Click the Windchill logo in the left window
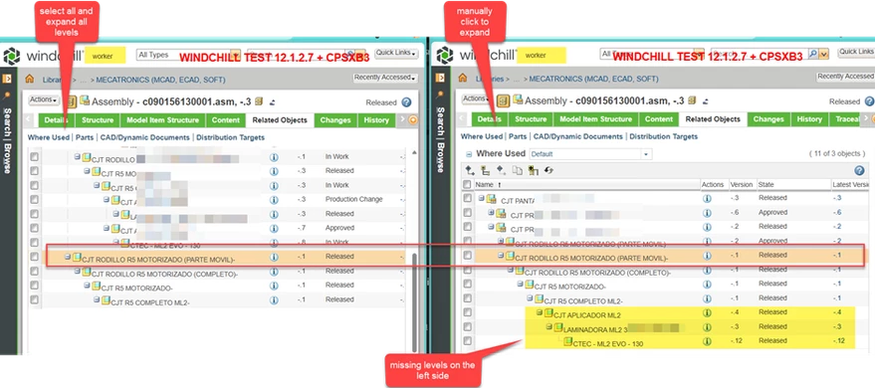Viewport: 875px width, 388px height. point(12,56)
